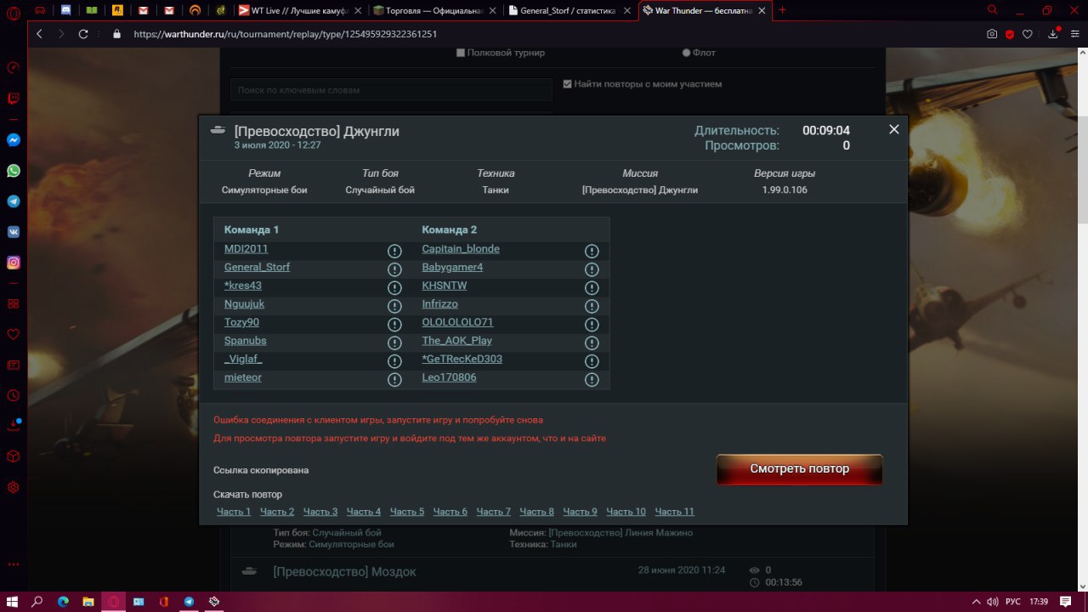Click the complaint icon for Tozy90
The image size is (1088, 612).
coord(394,325)
